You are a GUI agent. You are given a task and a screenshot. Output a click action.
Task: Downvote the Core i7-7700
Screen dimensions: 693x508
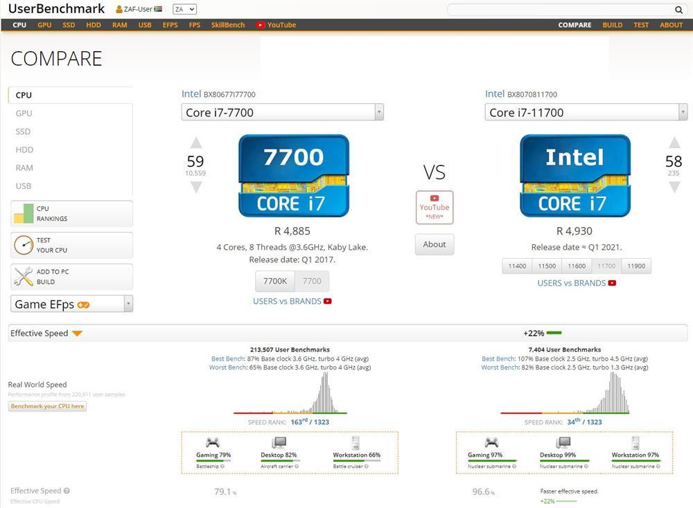tap(196, 187)
